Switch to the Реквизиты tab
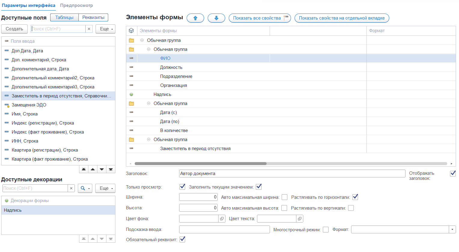Image resolution: width=459 pixels, height=252 pixels. pyautogui.click(x=93, y=17)
